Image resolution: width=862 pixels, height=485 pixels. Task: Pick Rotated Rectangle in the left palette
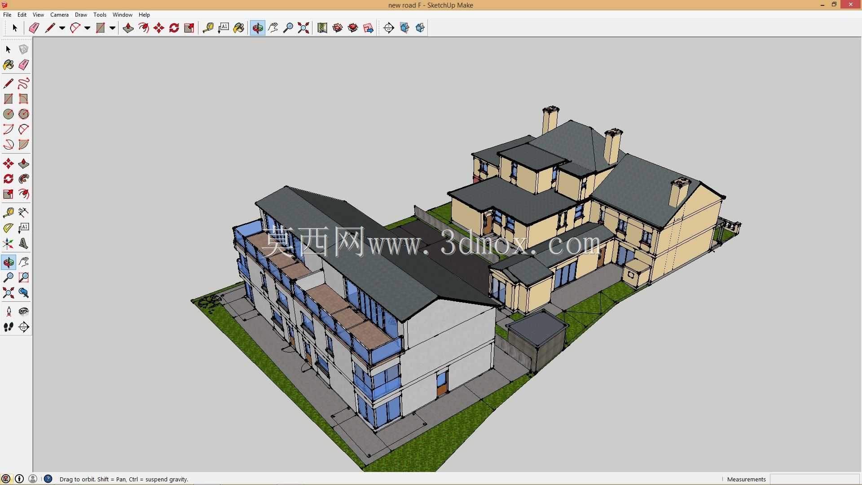click(x=24, y=99)
